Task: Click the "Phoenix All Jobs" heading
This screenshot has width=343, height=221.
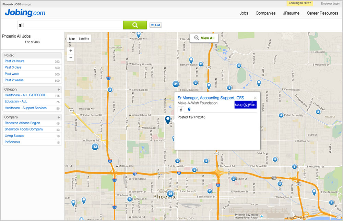Action: click(x=16, y=36)
